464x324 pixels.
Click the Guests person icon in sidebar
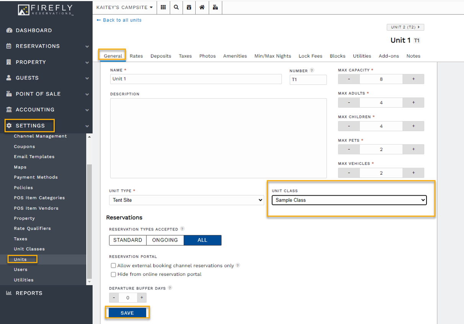coord(9,78)
